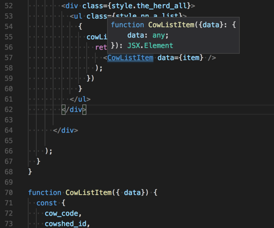Viewport: 274px width, 228px height.
Task: Click line number 57 in the gutter
Action: (x=9, y=57)
